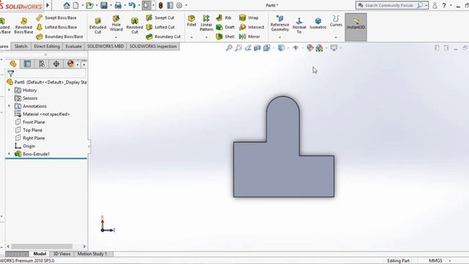Use the Wrap feature
This screenshot has width=469, height=264.
coord(249,18)
